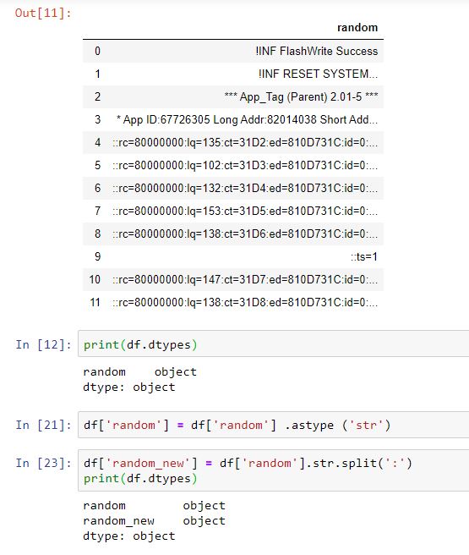The height and width of the screenshot is (555, 469).
Task: Click the '::ts=1' cell in row 9
Action: (364, 256)
